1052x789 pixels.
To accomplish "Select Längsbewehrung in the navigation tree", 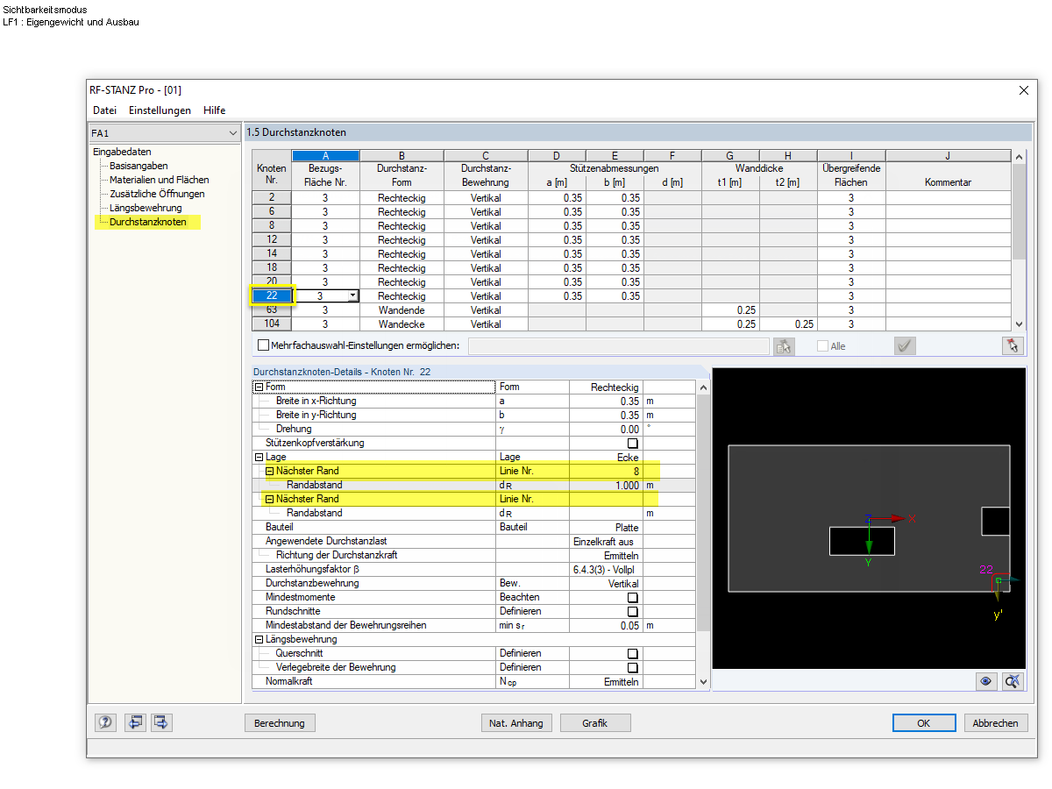I will click(146, 208).
